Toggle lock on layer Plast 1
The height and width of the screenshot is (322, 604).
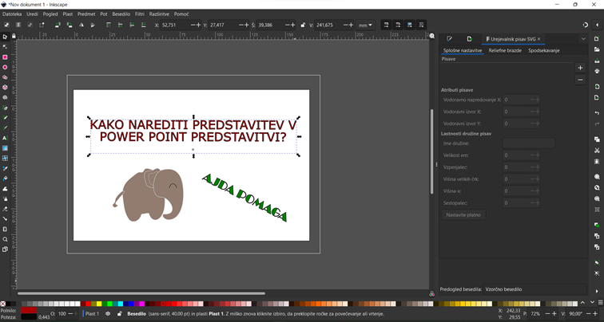(x=119, y=313)
